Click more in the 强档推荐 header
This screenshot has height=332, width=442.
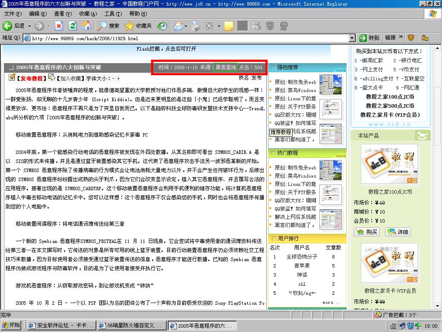tap(341, 70)
